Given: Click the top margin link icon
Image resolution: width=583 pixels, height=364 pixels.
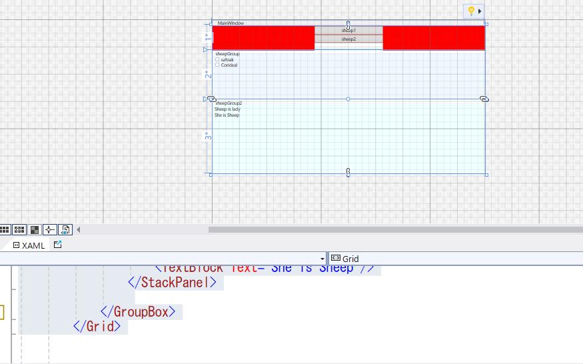Looking at the screenshot, I should tap(348, 25).
